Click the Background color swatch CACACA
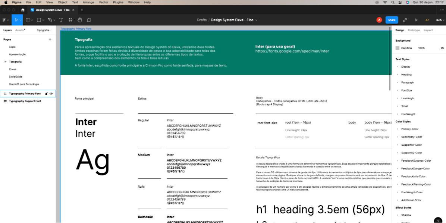446x223 pixels. click(x=398, y=48)
